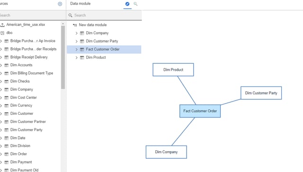Click the New data module root label
This screenshot has height=172, width=303.
93,25
